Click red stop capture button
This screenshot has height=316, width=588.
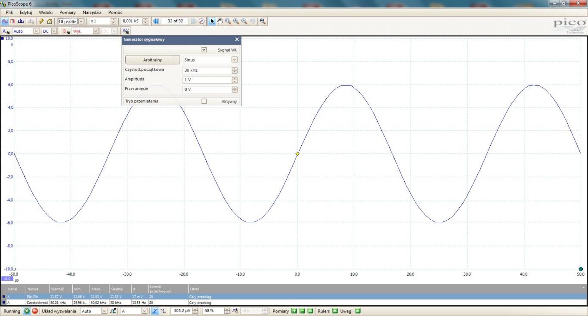[x=34, y=311]
